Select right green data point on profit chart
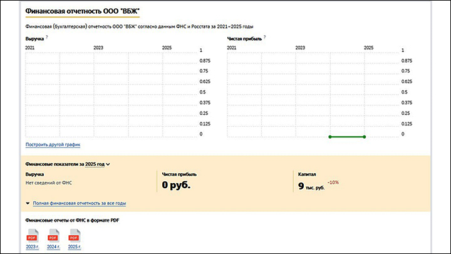 pos(364,137)
